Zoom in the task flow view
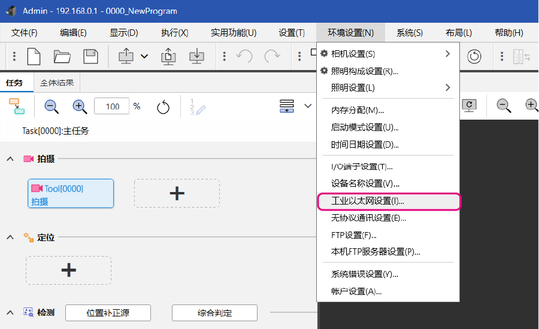The height and width of the screenshot is (329, 539). click(x=80, y=106)
